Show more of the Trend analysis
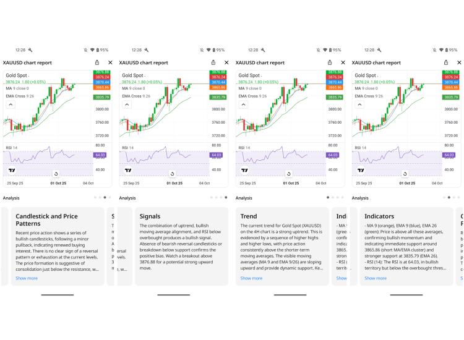464x340 pixels. pyautogui.click(x=251, y=278)
